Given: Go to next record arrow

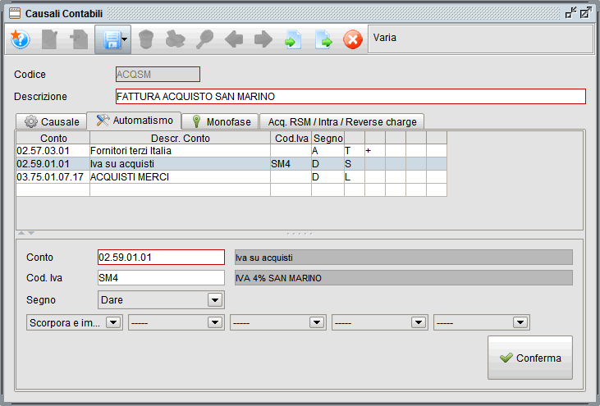Looking at the screenshot, I should [x=263, y=39].
